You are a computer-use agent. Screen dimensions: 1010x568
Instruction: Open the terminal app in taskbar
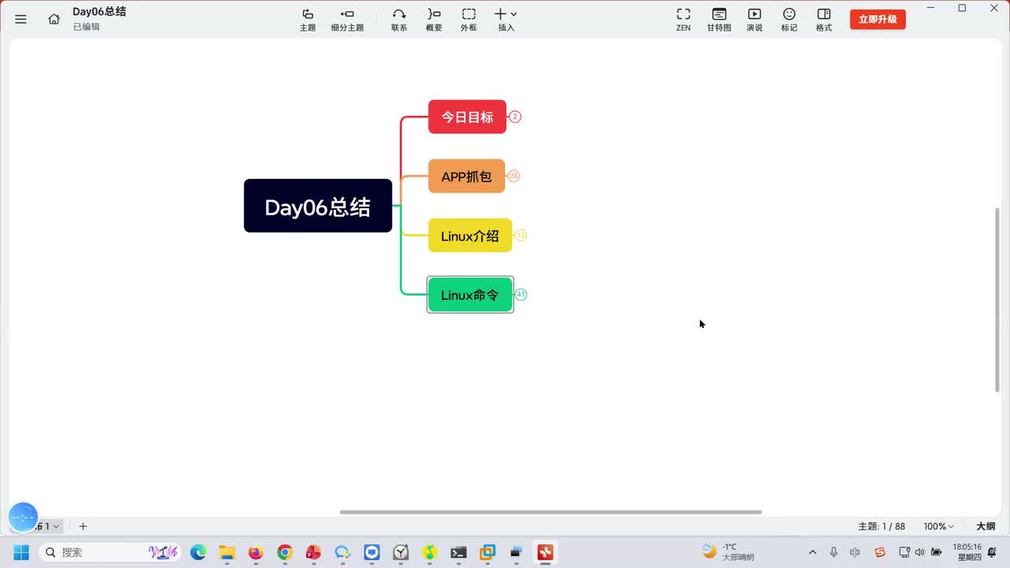(x=458, y=552)
